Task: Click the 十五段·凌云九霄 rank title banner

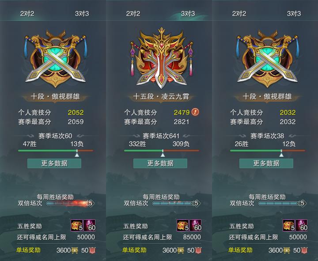Action: pyautogui.click(x=161, y=97)
